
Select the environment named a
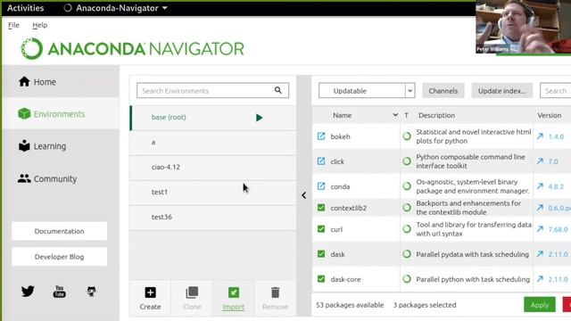click(212, 143)
